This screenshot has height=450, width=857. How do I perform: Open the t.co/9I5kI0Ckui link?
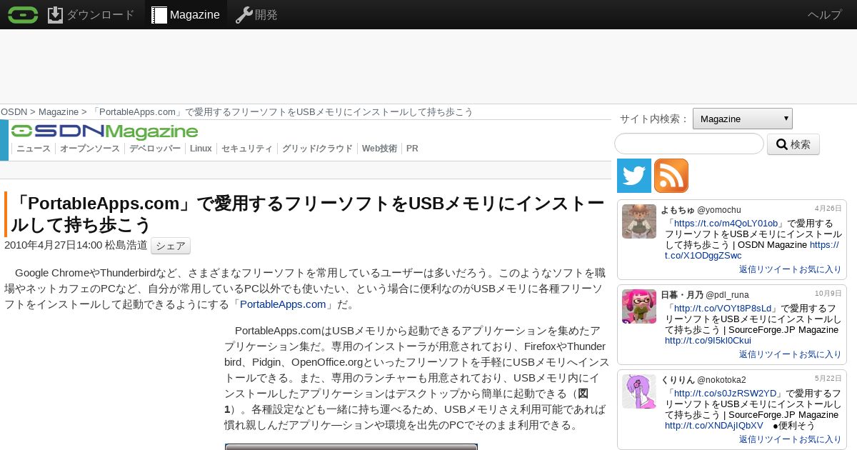click(x=708, y=341)
